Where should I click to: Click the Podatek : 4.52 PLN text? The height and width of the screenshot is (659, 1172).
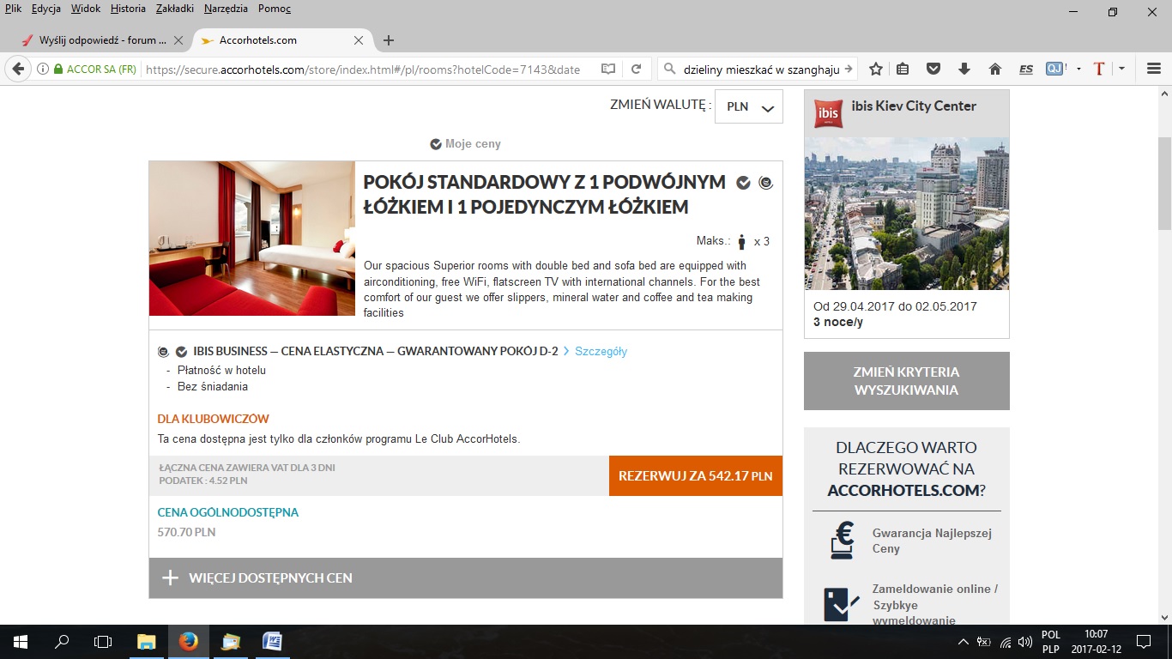(x=203, y=481)
